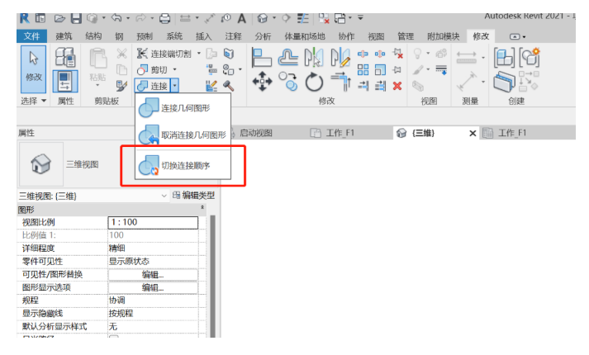Click Create Assembly icon in 创建 panel
Viewport: 589px width, 355px height.
(504, 58)
